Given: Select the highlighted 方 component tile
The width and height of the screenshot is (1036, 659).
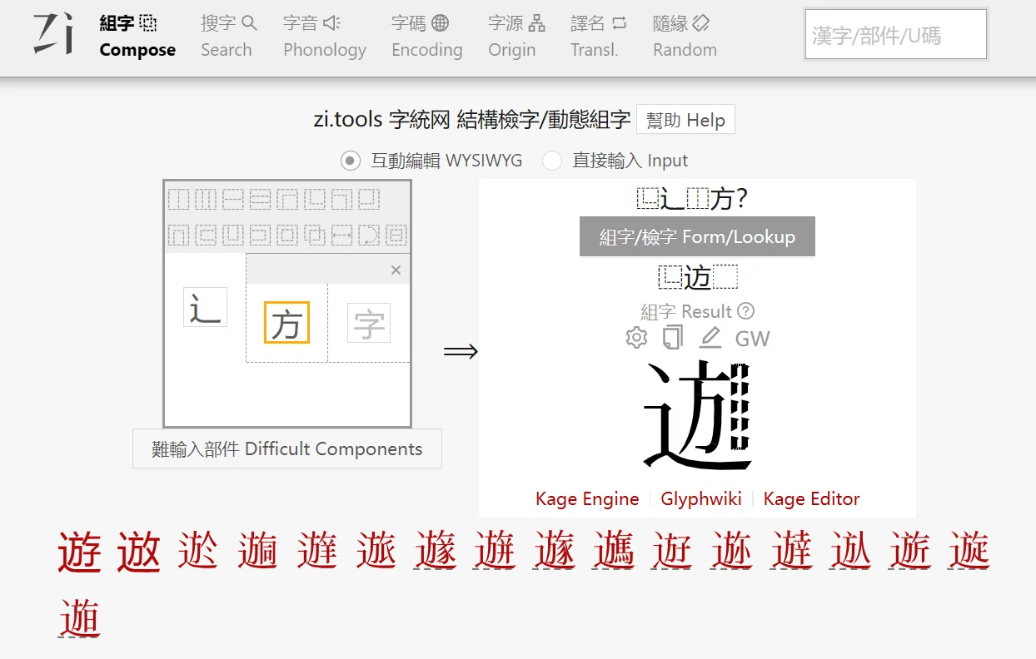Looking at the screenshot, I should pyautogui.click(x=286, y=323).
